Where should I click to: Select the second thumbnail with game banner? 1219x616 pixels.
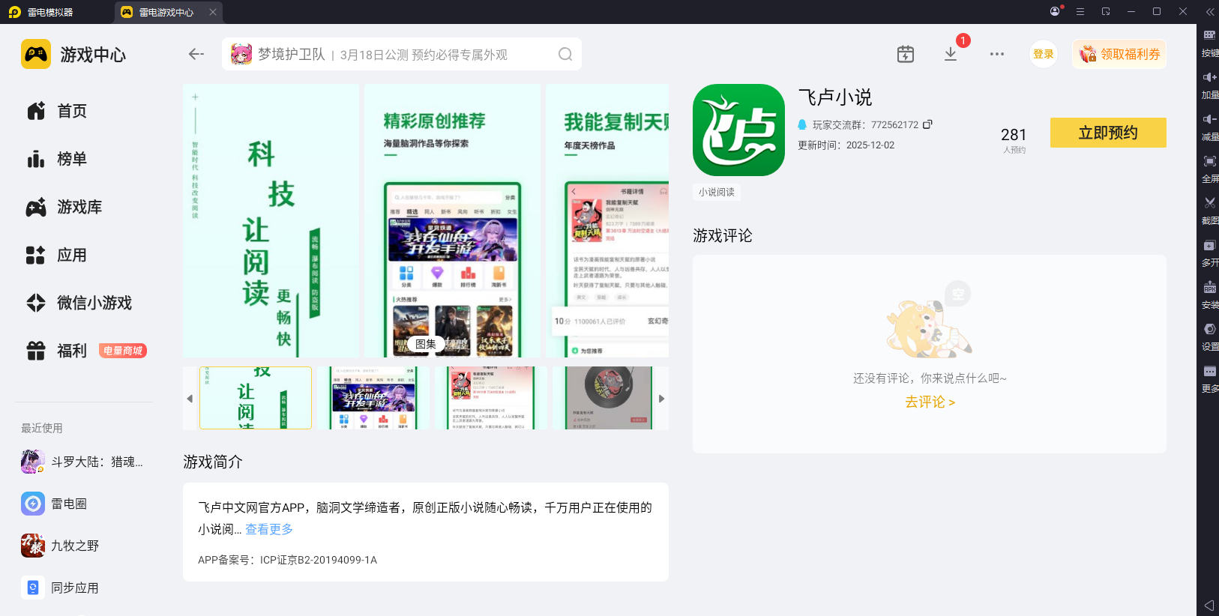[374, 398]
